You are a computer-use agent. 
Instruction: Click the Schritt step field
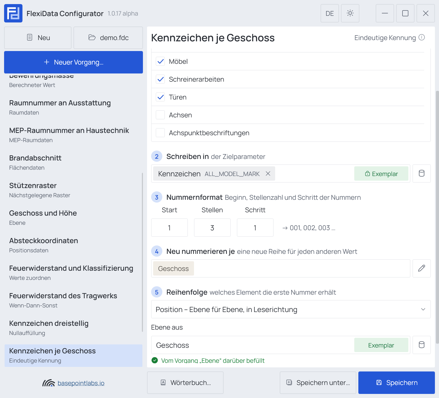(255, 228)
